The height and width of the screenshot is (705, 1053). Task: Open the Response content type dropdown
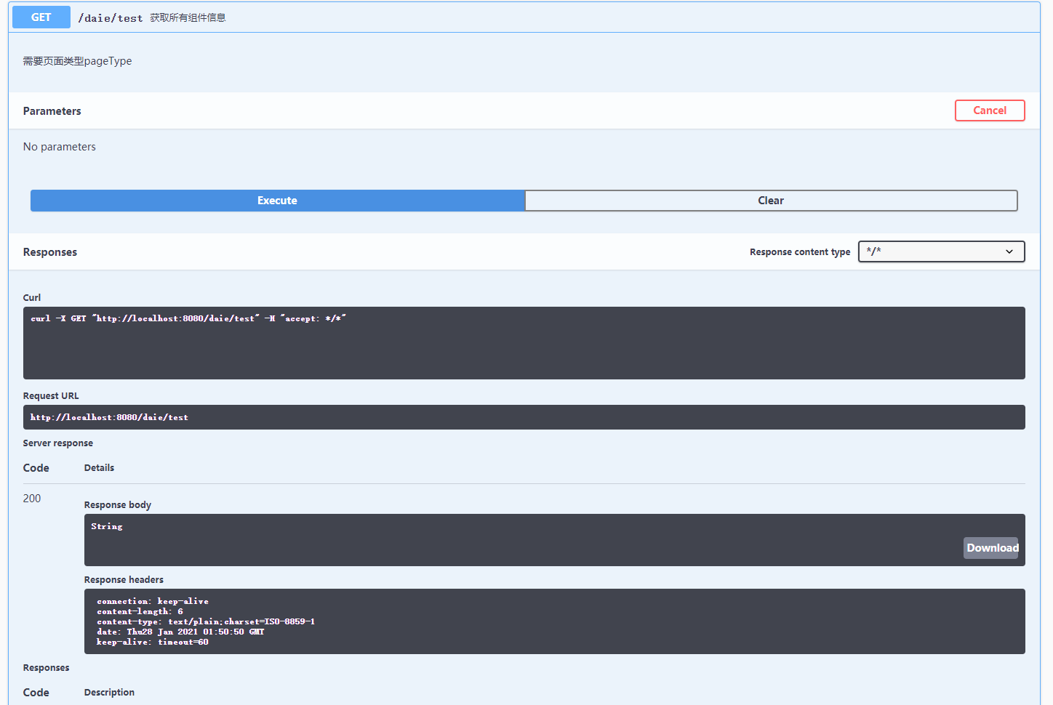tap(941, 251)
